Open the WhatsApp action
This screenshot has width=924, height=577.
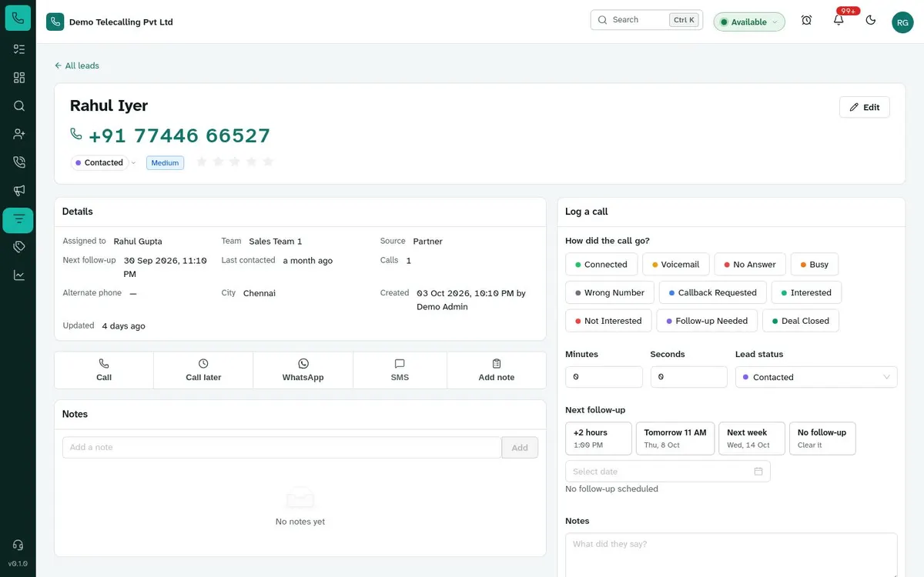click(303, 370)
